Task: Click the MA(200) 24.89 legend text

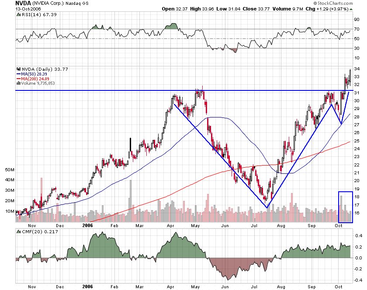Action: (x=35, y=79)
